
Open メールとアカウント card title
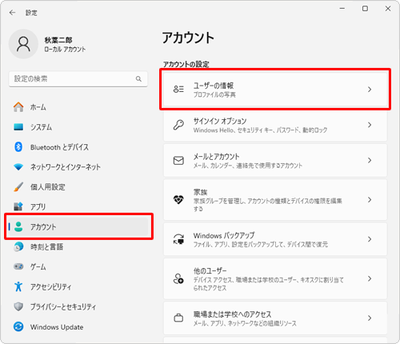(x=216, y=157)
